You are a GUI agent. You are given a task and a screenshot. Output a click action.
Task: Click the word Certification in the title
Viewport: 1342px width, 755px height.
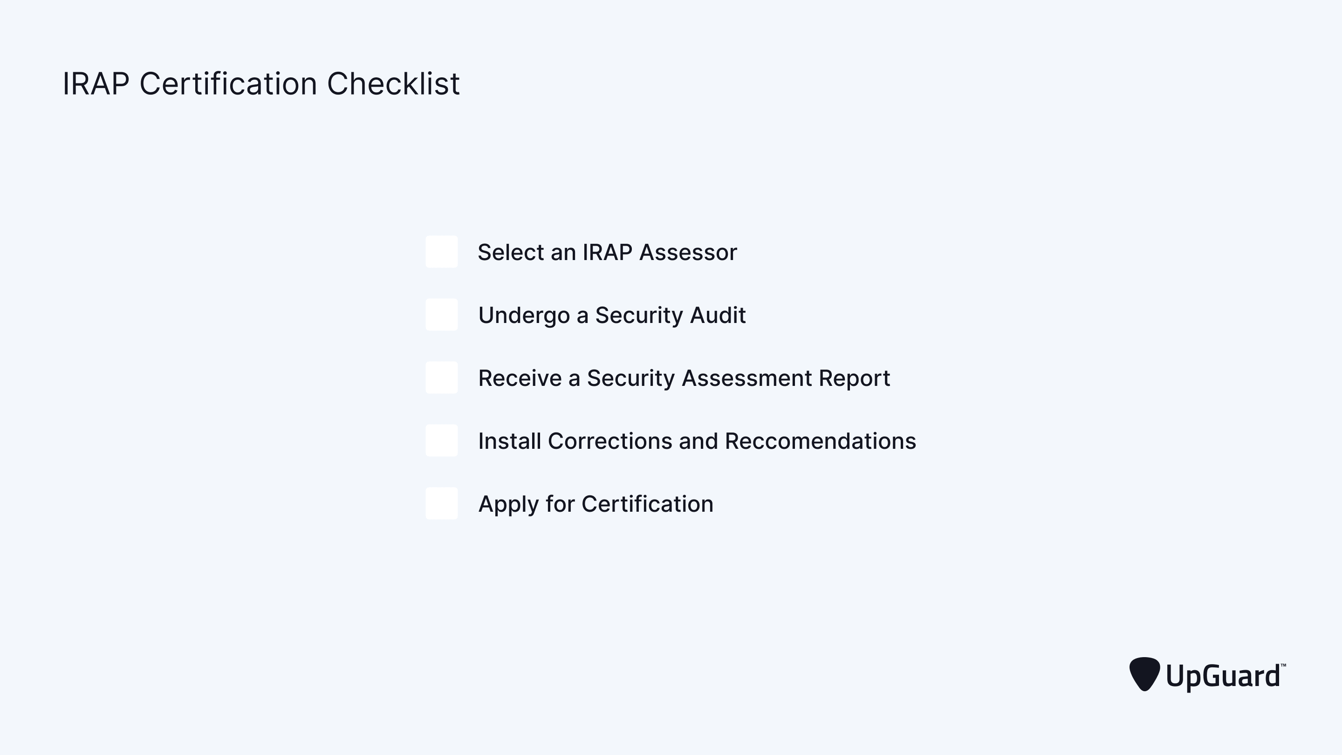tap(228, 83)
